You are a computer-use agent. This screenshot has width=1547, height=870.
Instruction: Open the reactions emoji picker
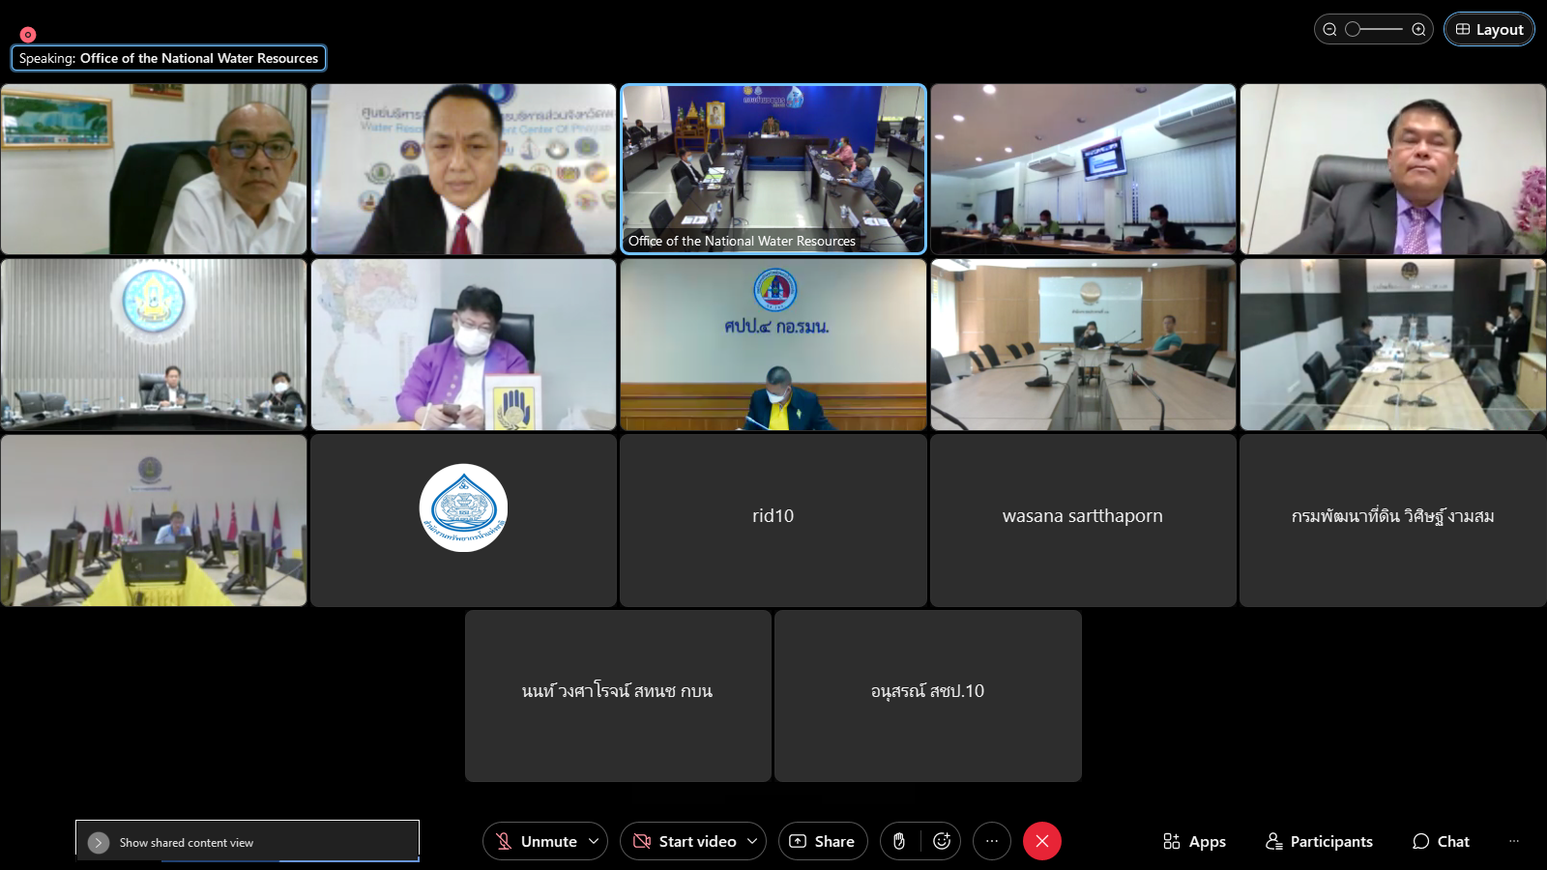coord(942,841)
